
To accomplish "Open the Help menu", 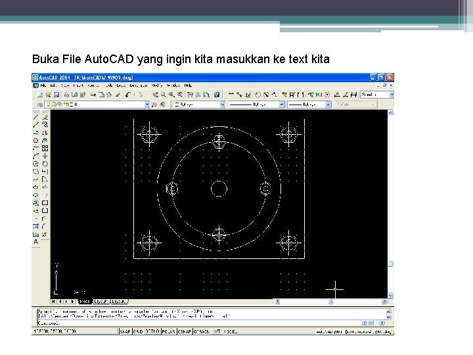I will [188, 85].
